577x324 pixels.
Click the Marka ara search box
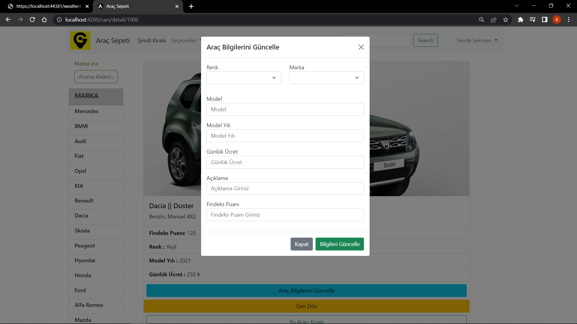coord(96,77)
